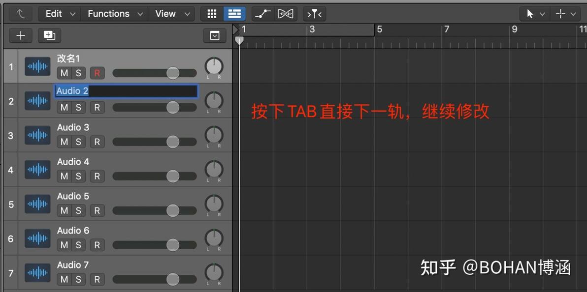Mute the Audio 7 track
Screen dimensions: 587x292
65,279
